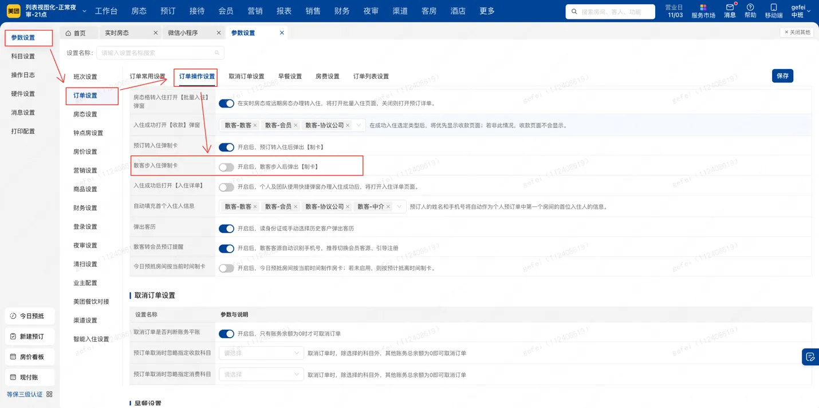The width and height of the screenshot is (819, 408).
Task: Open the 消息 notifications icon
Action: 729,11
